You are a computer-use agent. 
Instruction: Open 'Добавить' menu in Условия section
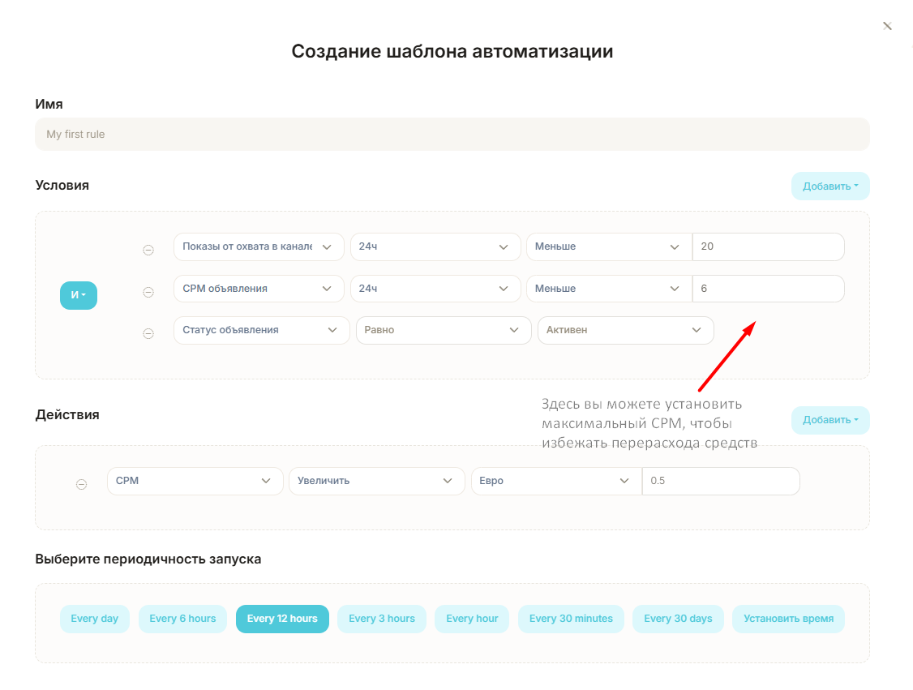pos(830,186)
